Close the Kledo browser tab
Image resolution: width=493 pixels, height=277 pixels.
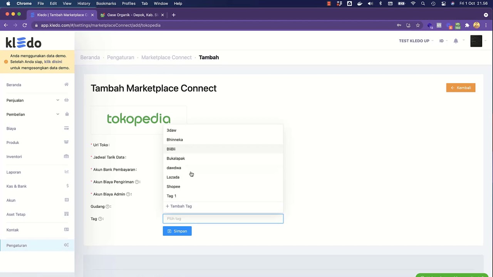[92, 15]
